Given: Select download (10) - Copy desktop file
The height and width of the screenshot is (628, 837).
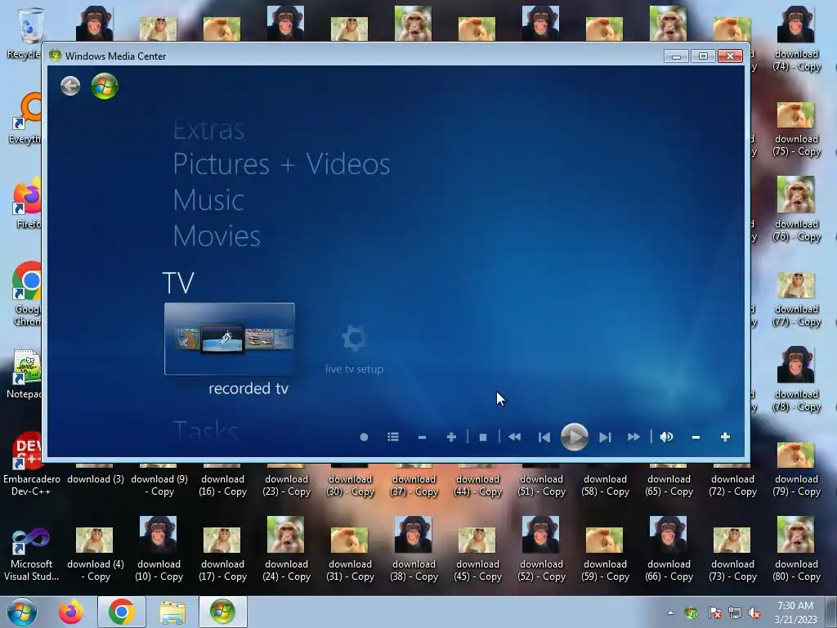Looking at the screenshot, I should [159, 549].
